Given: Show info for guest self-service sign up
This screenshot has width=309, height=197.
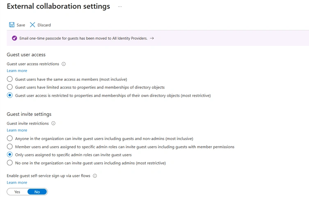Looking at the screenshot, I should click(x=95, y=176).
